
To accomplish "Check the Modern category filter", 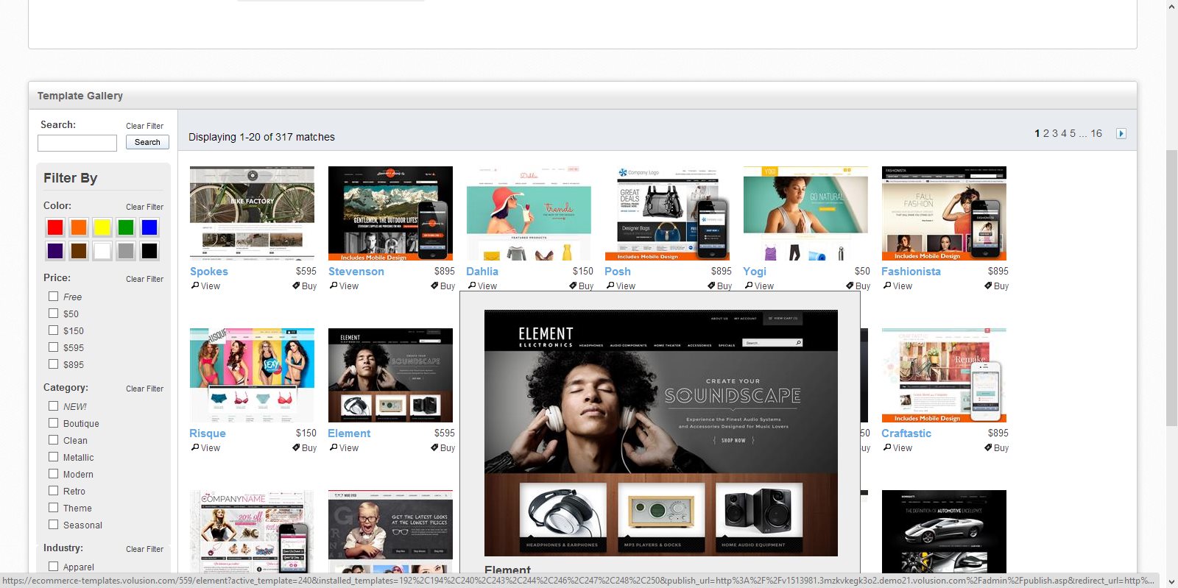I will click(x=53, y=474).
